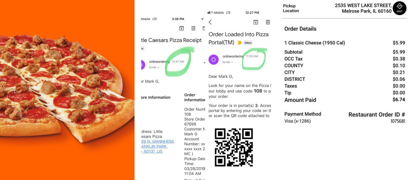Archive the Little Caesars Pizza Receipt email
Viewport: 411px width, 180px height.
181,28
